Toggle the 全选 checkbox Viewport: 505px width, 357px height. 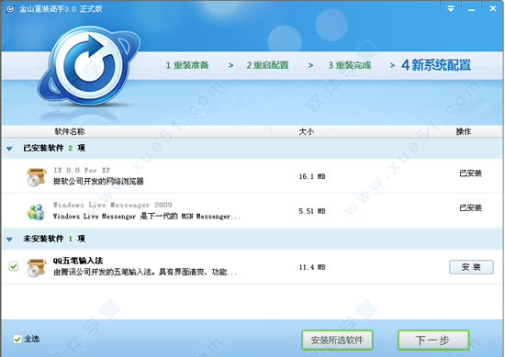coord(17,339)
